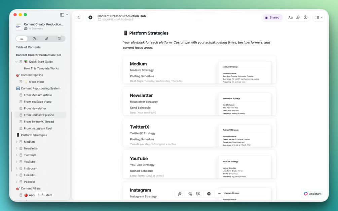Open From Instagram Reel page
Viewport: 338px width, 211px height.
(38, 129)
